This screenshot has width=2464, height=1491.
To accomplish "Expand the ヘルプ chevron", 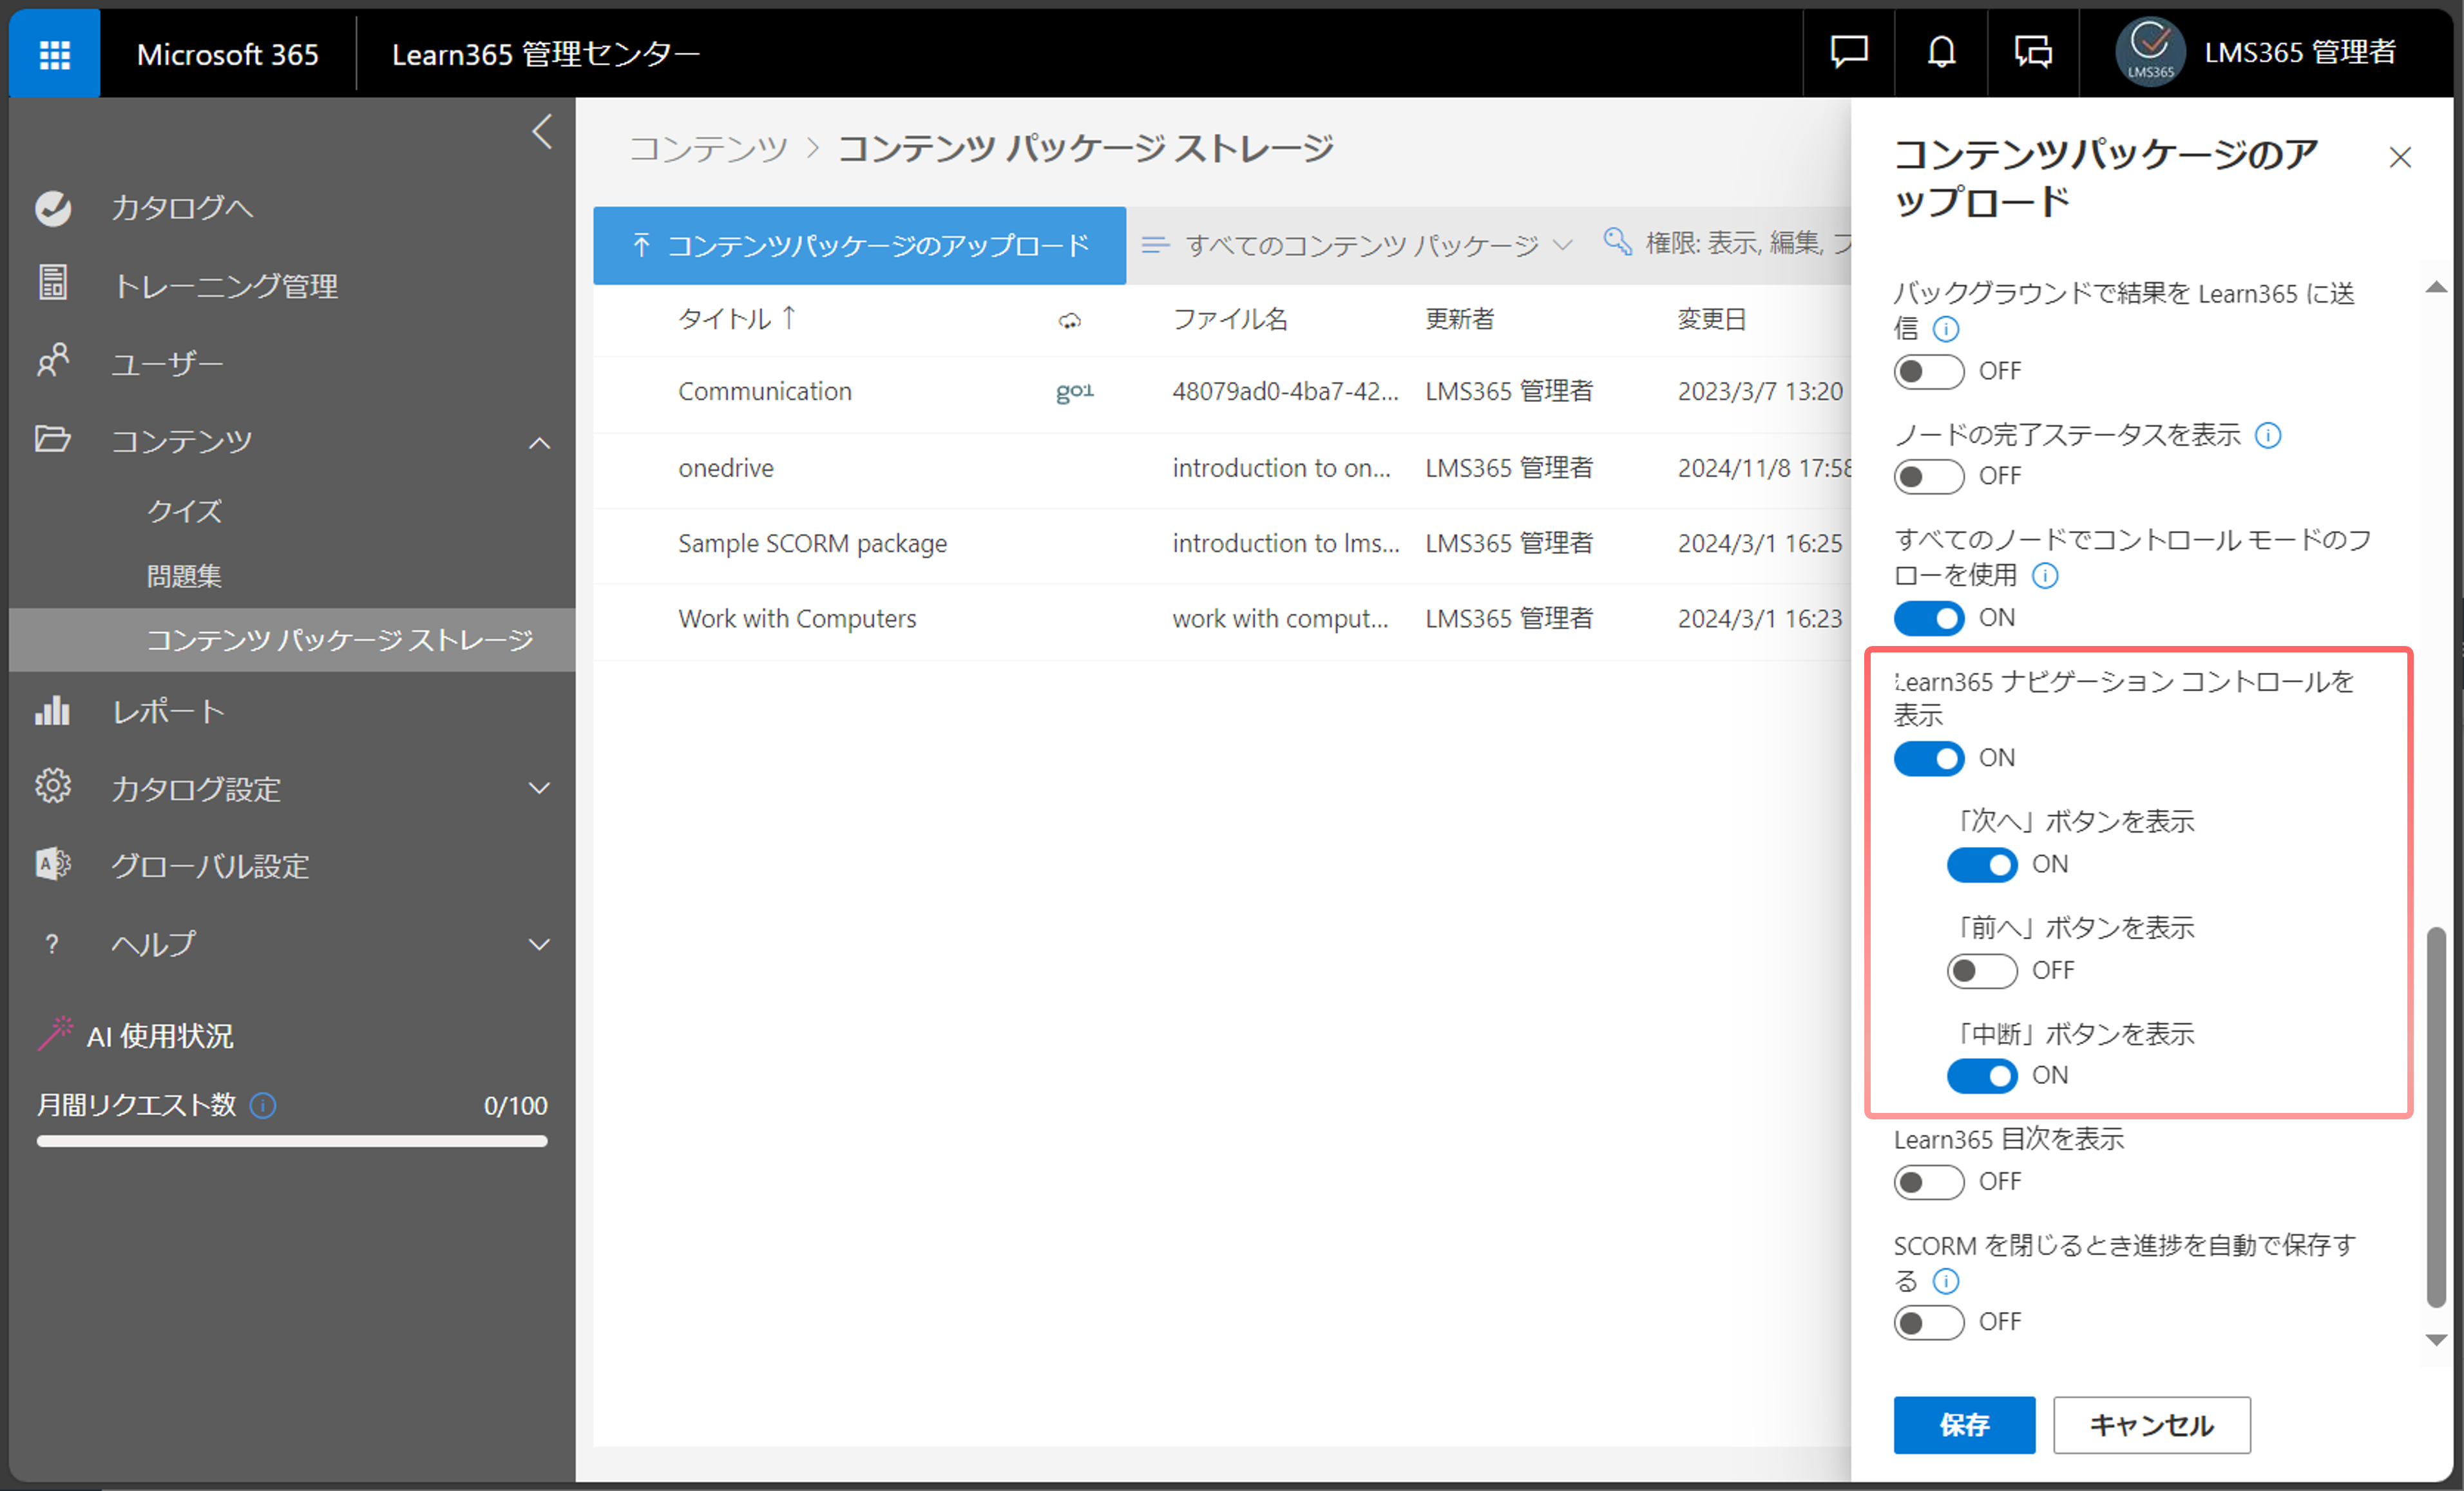I will pyautogui.click(x=539, y=944).
